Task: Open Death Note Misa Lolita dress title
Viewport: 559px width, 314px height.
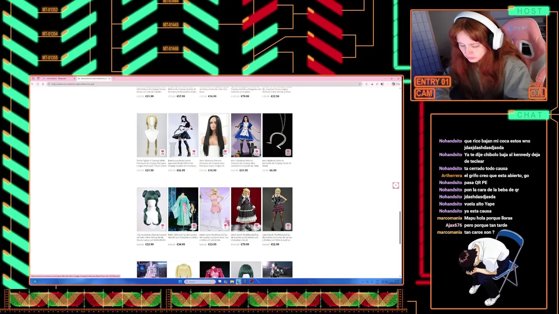Action: pyautogui.click(x=246, y=237)
